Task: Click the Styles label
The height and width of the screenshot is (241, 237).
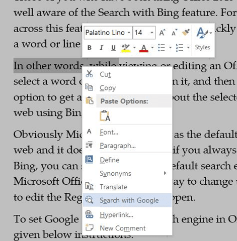Action: pos(202,47)
